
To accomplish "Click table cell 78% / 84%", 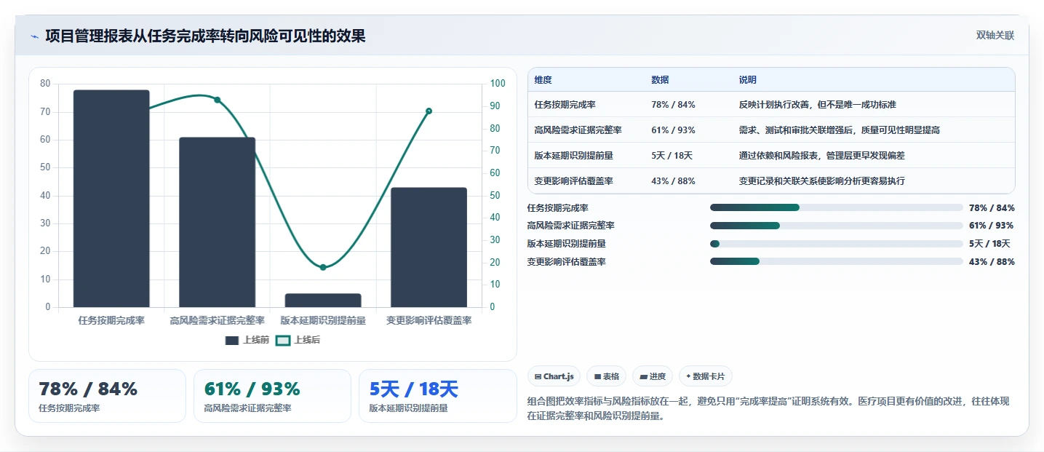I will click(x=673, y=105).
